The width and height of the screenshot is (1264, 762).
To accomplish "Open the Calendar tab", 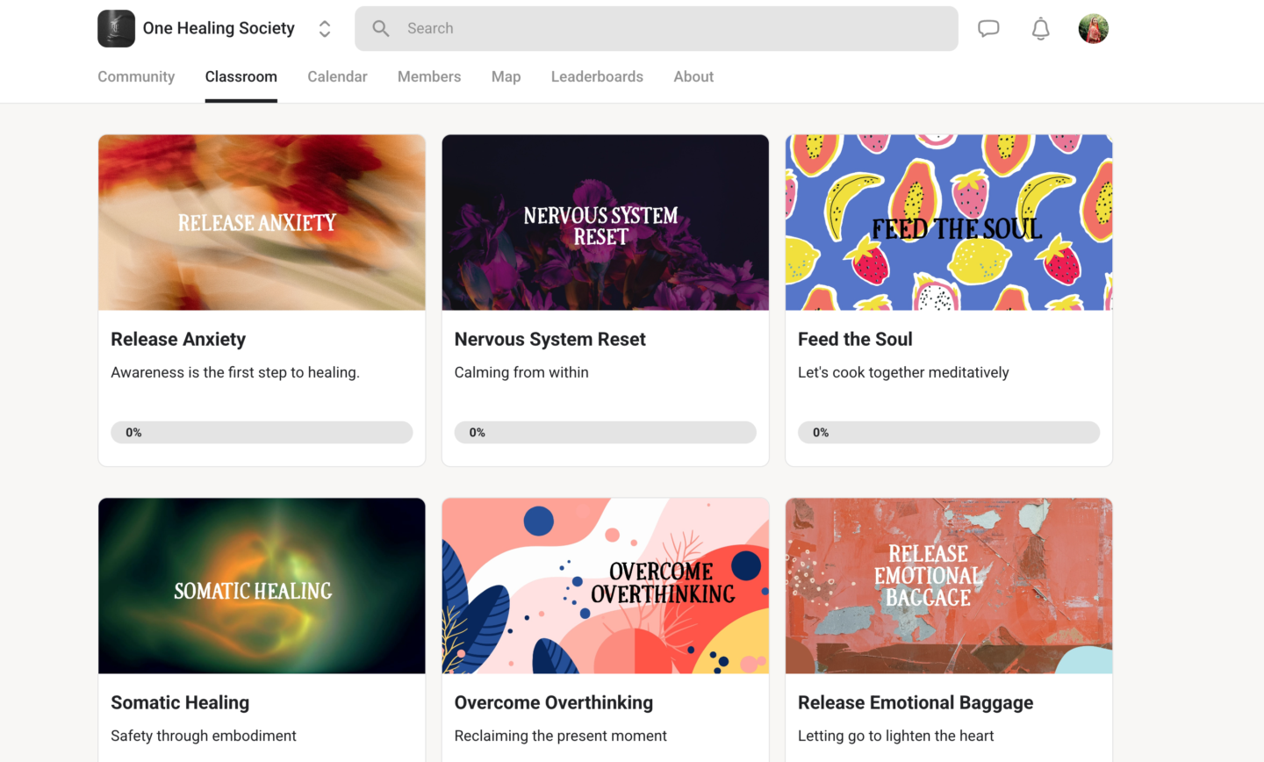I will 337,76.
